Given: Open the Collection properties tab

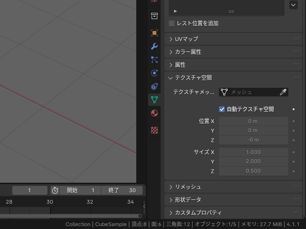Looking at the screenshot, I should pos(154,16).
